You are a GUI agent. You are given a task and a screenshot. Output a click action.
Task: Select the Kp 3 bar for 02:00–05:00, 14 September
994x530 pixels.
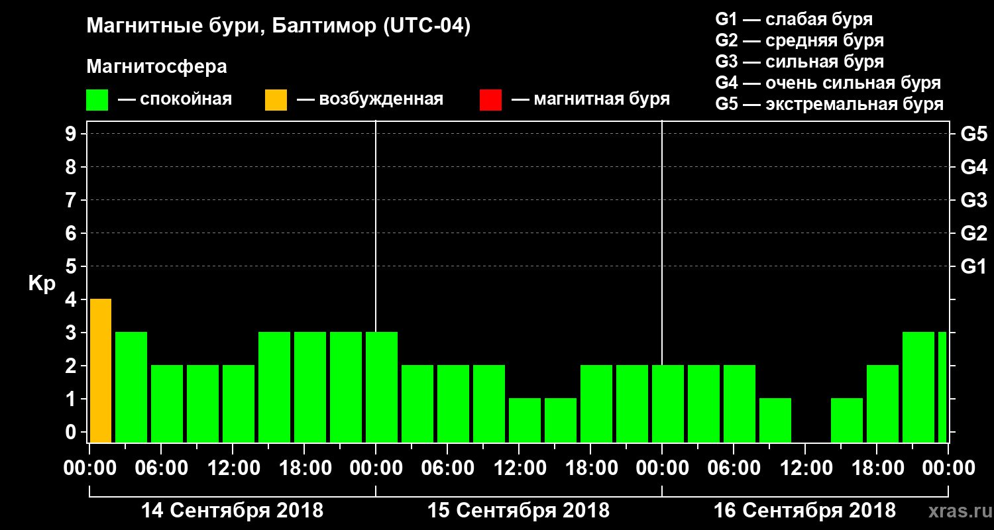point(131,388)
